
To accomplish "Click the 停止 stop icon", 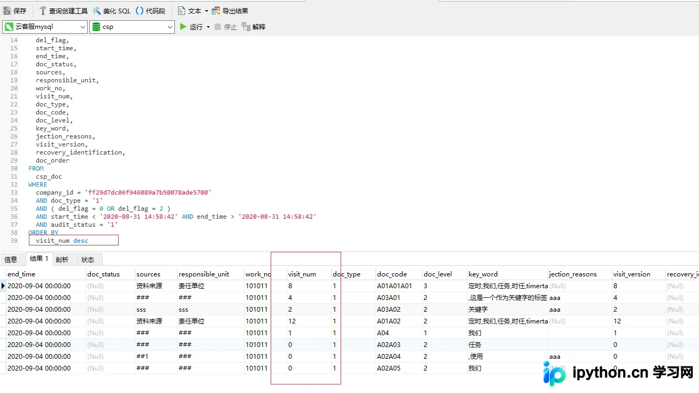I will click(218, 27).
